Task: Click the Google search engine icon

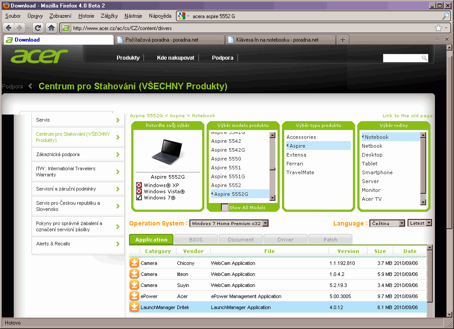Action: pos(181,16)
